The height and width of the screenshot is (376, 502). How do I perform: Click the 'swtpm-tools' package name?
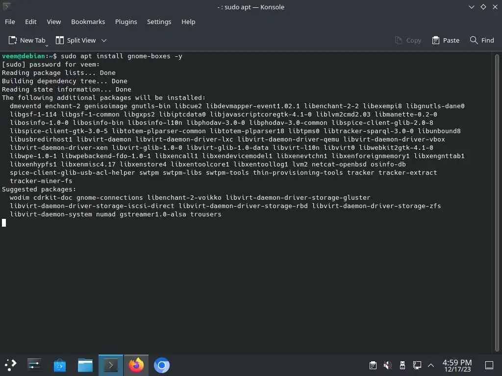tap(227, 173)
